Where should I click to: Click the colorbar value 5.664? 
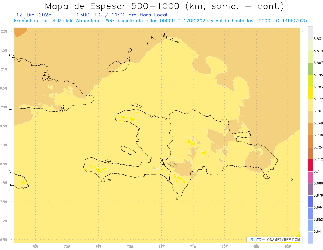point(318,207)
